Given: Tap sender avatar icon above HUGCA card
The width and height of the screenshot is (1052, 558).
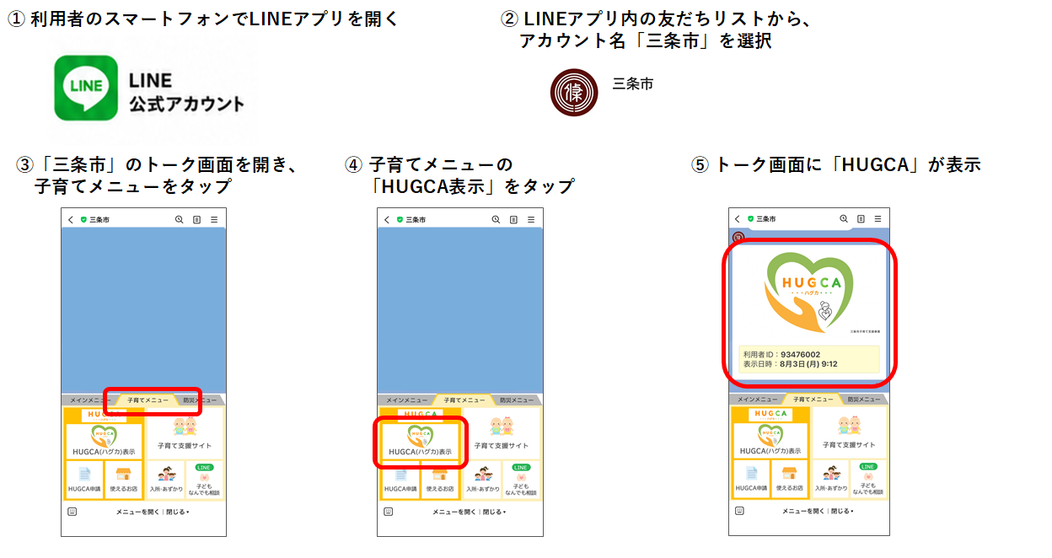Looking at the screenshot, I should point(738,239).
